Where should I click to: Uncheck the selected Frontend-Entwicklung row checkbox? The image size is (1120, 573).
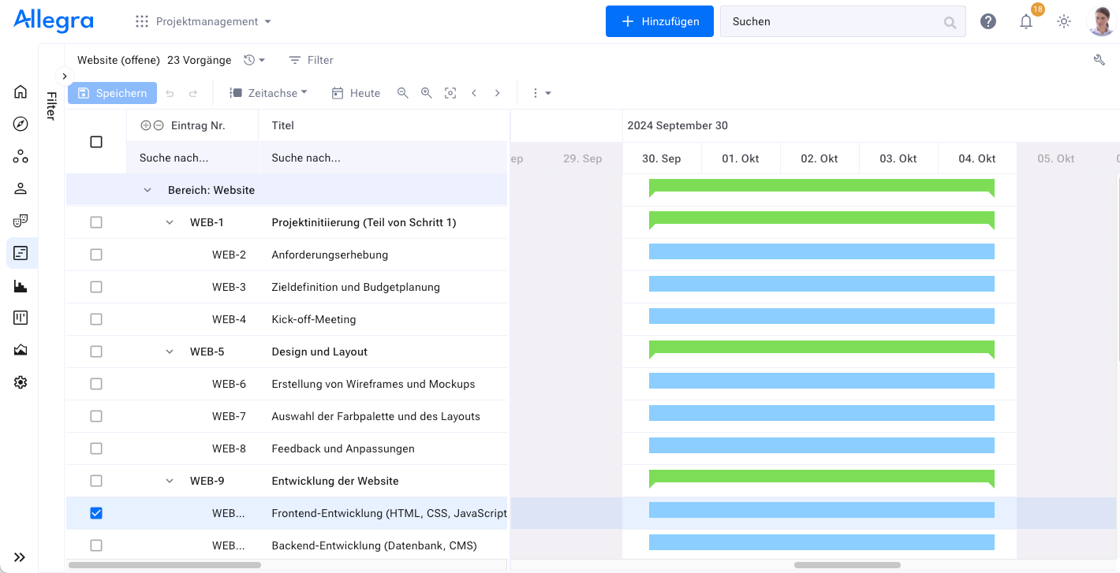pos(95,512)
